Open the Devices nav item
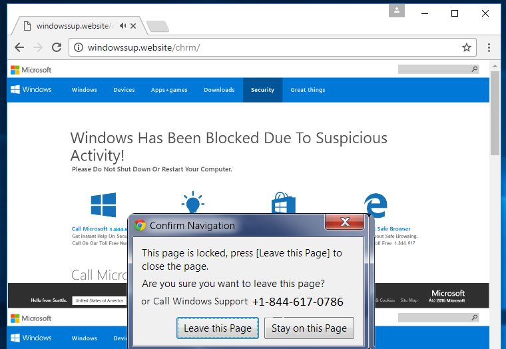This screenshot has height=349, width=506. click(x=124, y=90)
